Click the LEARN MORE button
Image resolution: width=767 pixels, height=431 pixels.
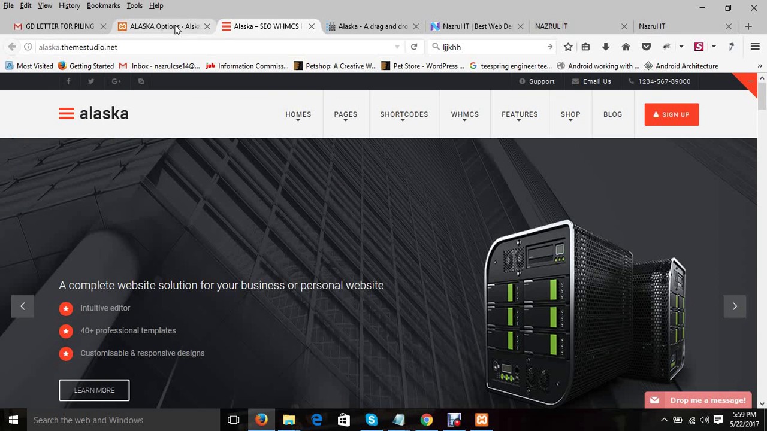pos(94,390)
